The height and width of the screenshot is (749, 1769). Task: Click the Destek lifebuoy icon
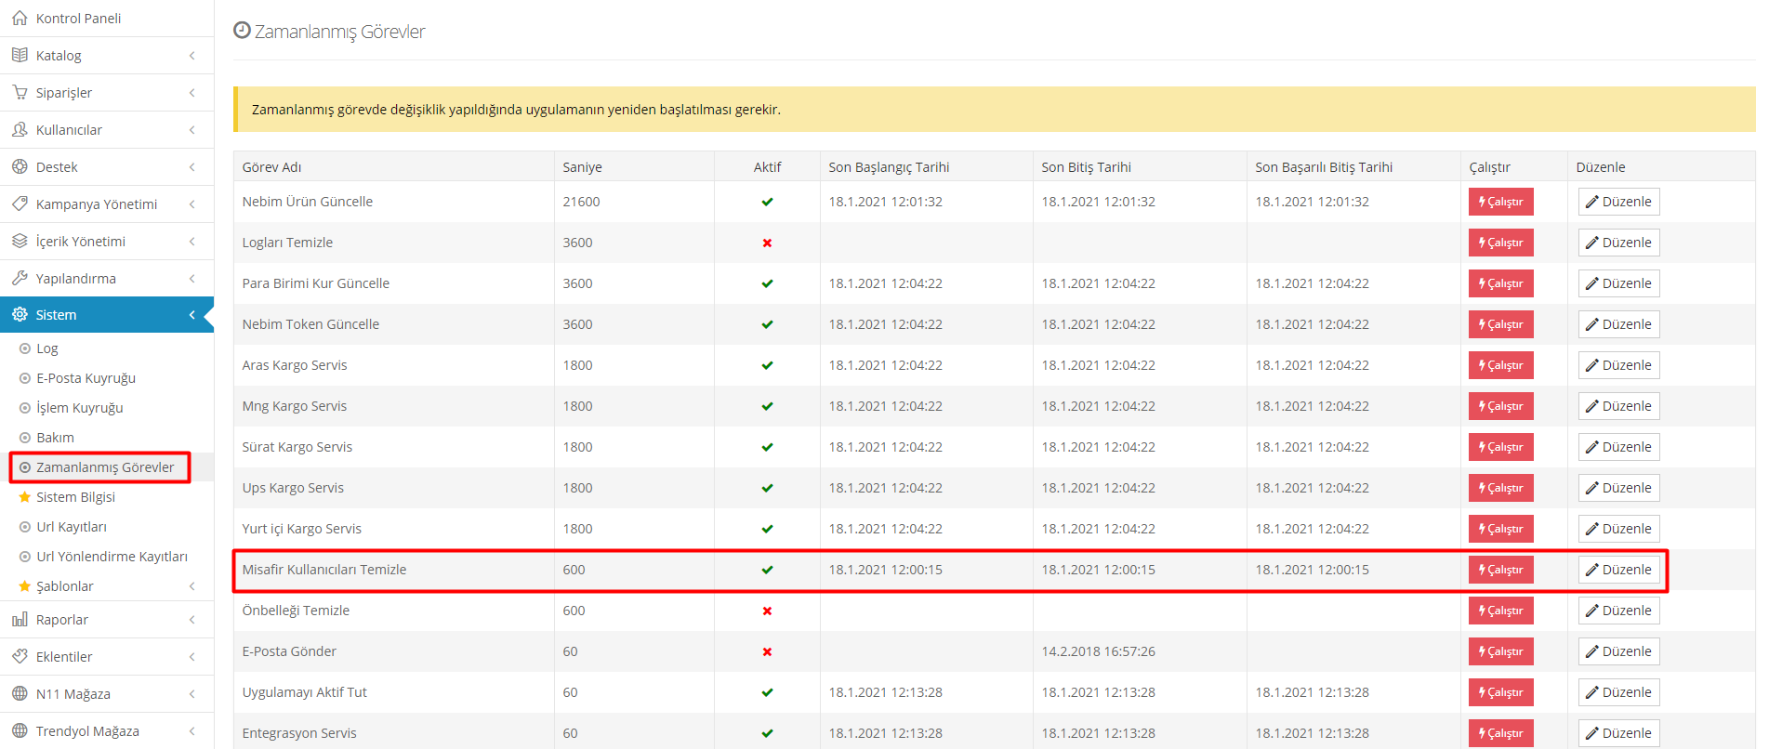point(20,167)
